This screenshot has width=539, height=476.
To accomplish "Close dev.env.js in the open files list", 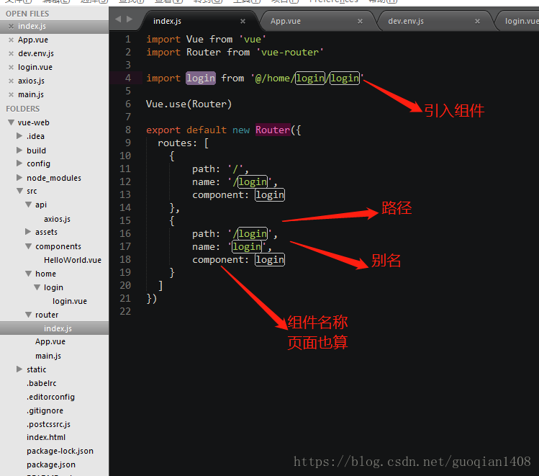I will (x=11, y=54).
